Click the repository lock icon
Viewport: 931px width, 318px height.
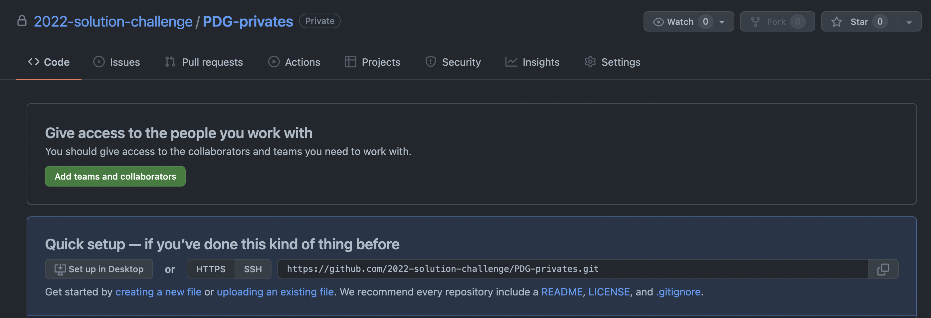(x=22, y=21)
